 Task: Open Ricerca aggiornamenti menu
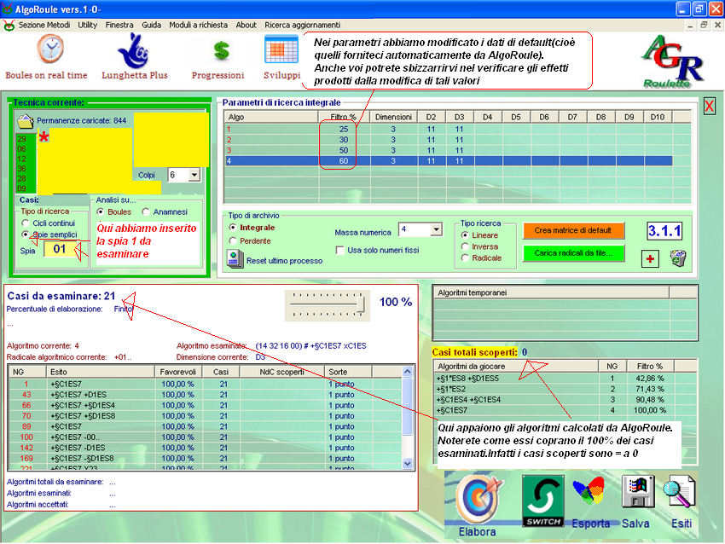pos(303,25)
